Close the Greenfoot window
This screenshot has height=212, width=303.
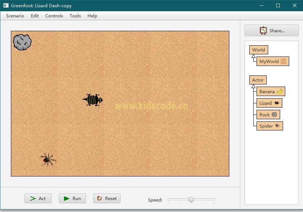coord(295,5)
